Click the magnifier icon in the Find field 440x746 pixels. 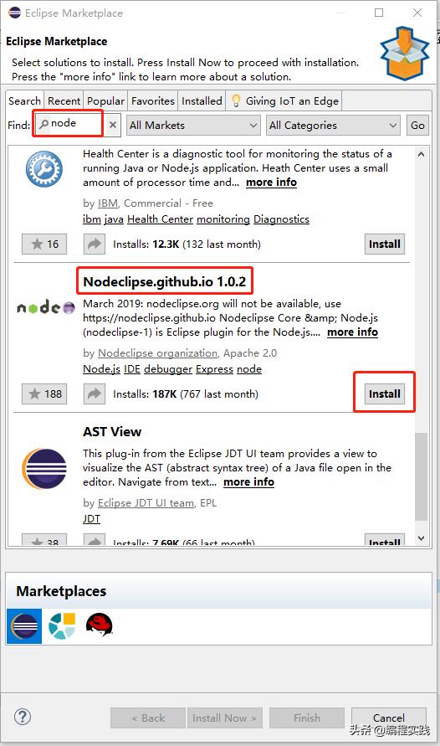43,124
